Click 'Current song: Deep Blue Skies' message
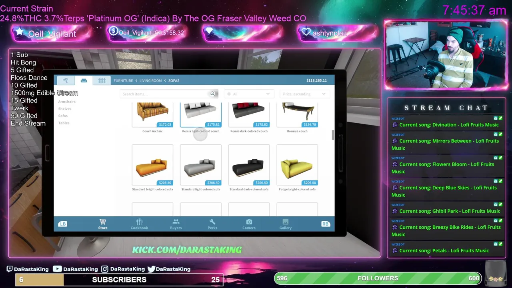 point(446,191)
